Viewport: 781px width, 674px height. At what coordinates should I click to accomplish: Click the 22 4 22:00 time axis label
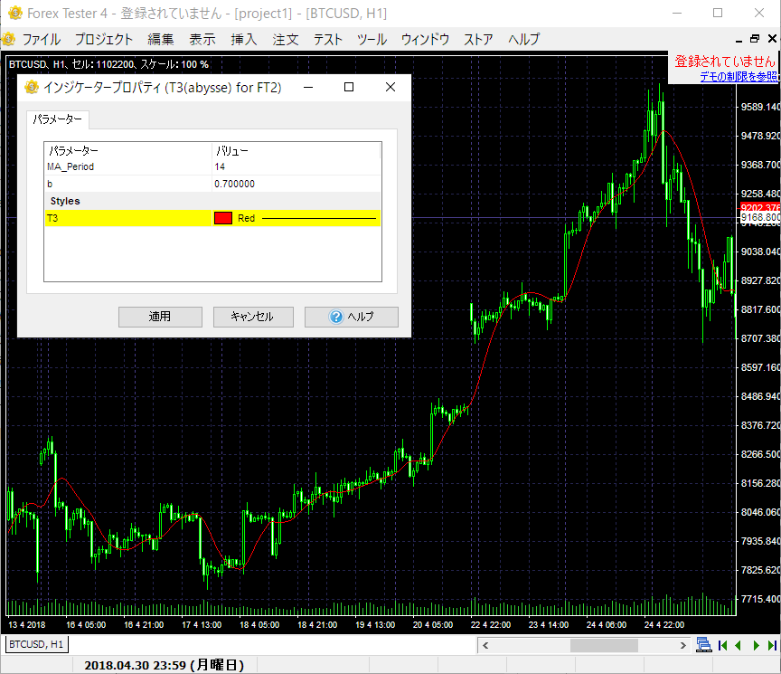[491, 624]
